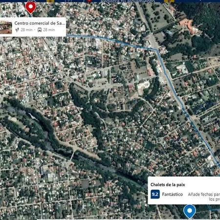220x220 pixels.
Task: Select the 'Centro comercial de Sa...' title
Action: click(40, 23)
